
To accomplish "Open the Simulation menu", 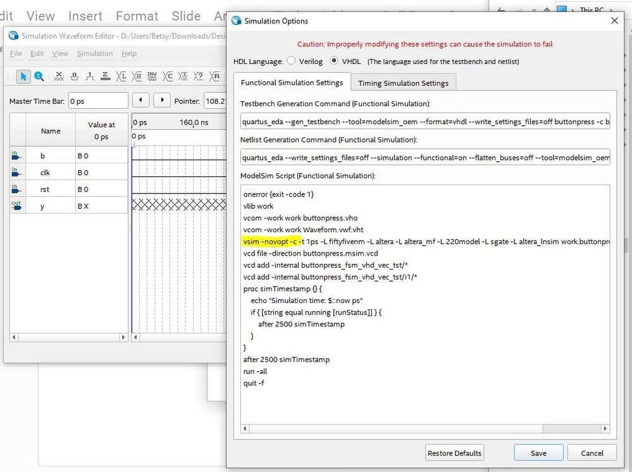I will coord(95,54).
